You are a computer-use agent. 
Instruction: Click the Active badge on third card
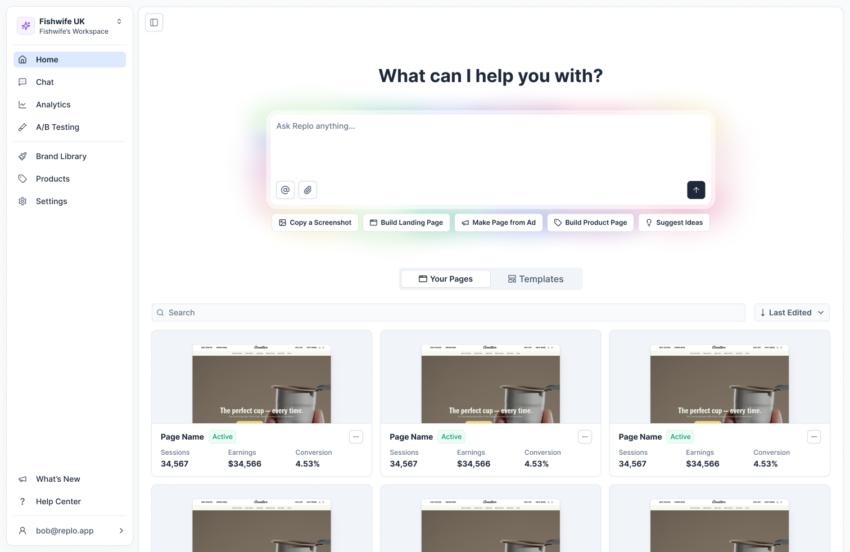coord(680,437)
